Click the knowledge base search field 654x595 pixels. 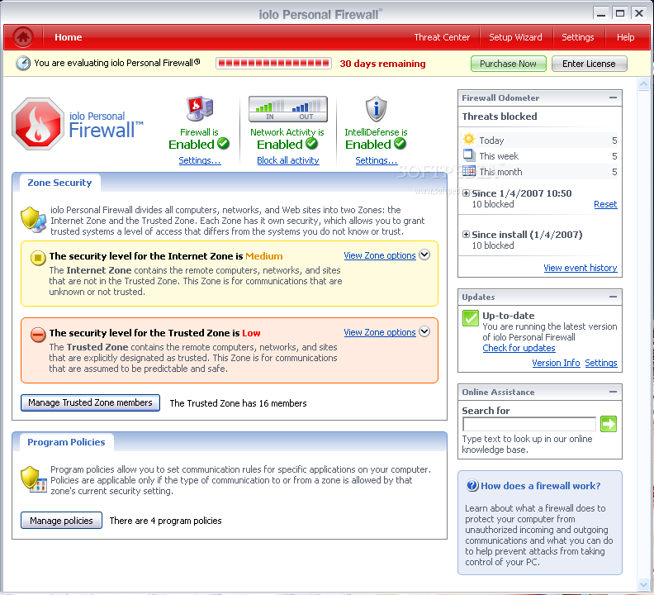click(x=528, y=424)
